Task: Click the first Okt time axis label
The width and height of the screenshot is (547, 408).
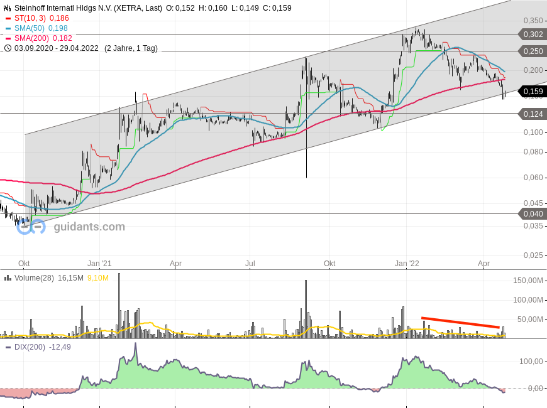Action: click(x=24, y=264)
